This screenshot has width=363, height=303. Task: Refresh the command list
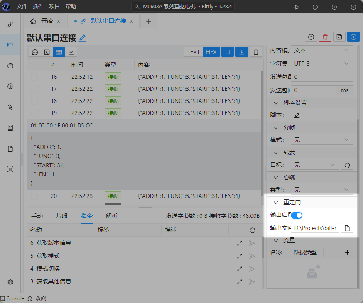pos(252,230)
